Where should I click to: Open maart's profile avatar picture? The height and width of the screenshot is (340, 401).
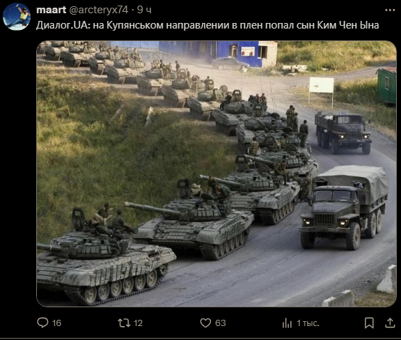click(17, 17)
